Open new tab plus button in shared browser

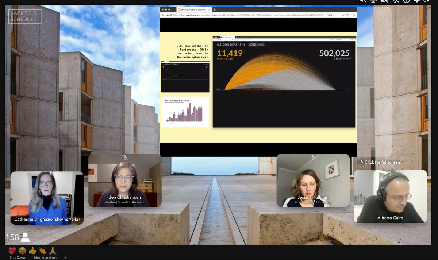[215, 9]
